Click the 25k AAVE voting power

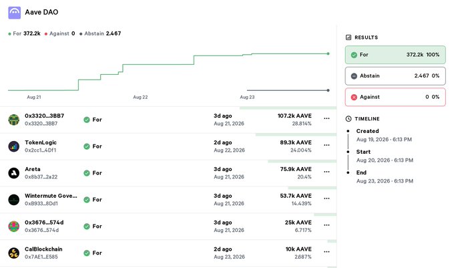[x=298, y=223]
